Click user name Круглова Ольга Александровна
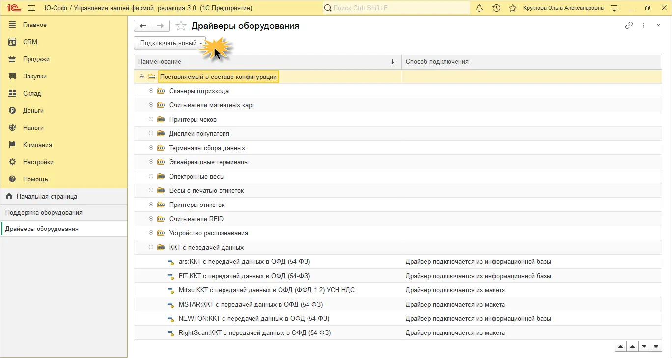 pyautogui.click(x=563, y=8)
